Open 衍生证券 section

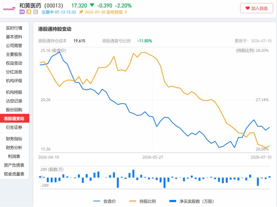pyautogui.click(x=14, y=127)
